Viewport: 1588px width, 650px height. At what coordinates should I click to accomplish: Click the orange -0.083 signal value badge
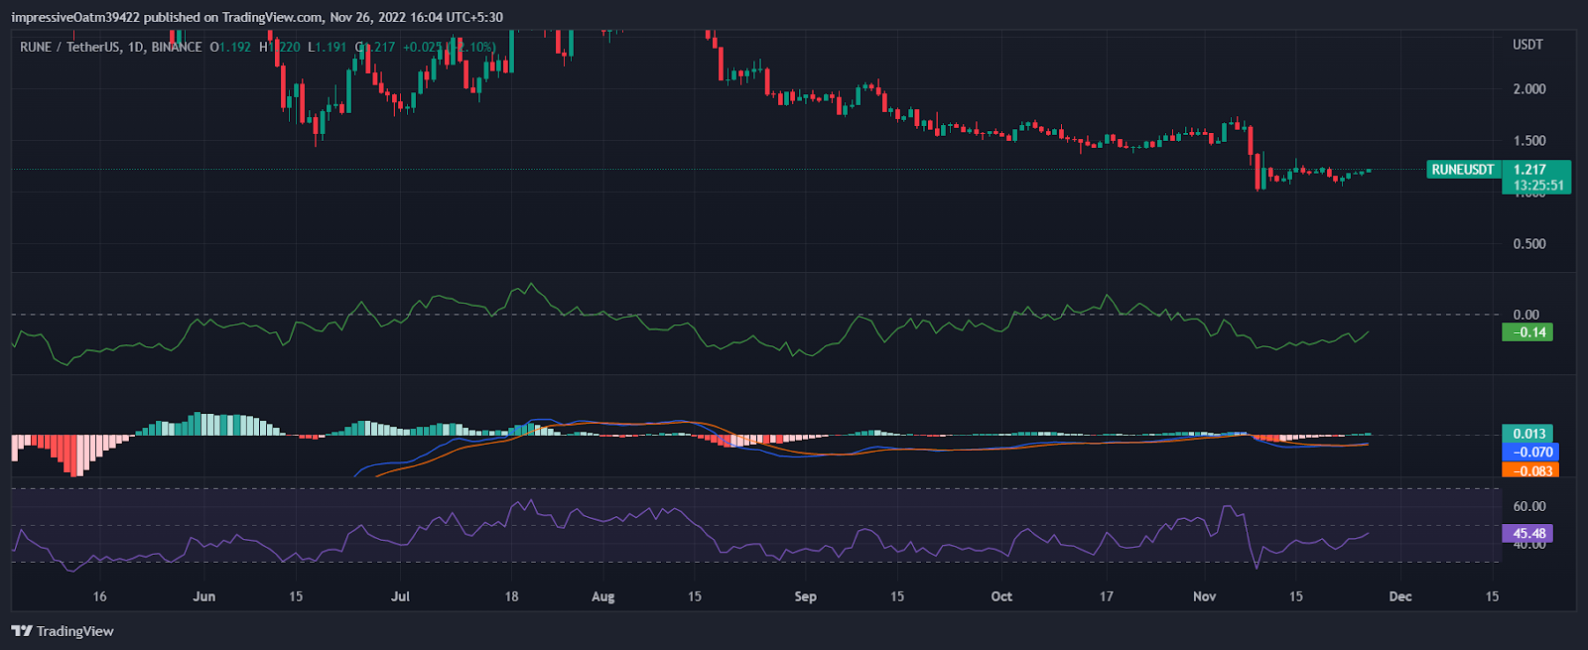tap(1529, 470)
